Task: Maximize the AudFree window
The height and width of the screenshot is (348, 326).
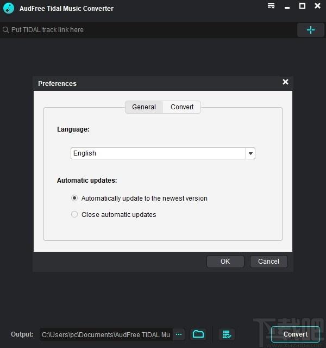Action: [302, 6]
